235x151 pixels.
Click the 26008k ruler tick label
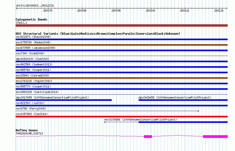coord(82,11)
